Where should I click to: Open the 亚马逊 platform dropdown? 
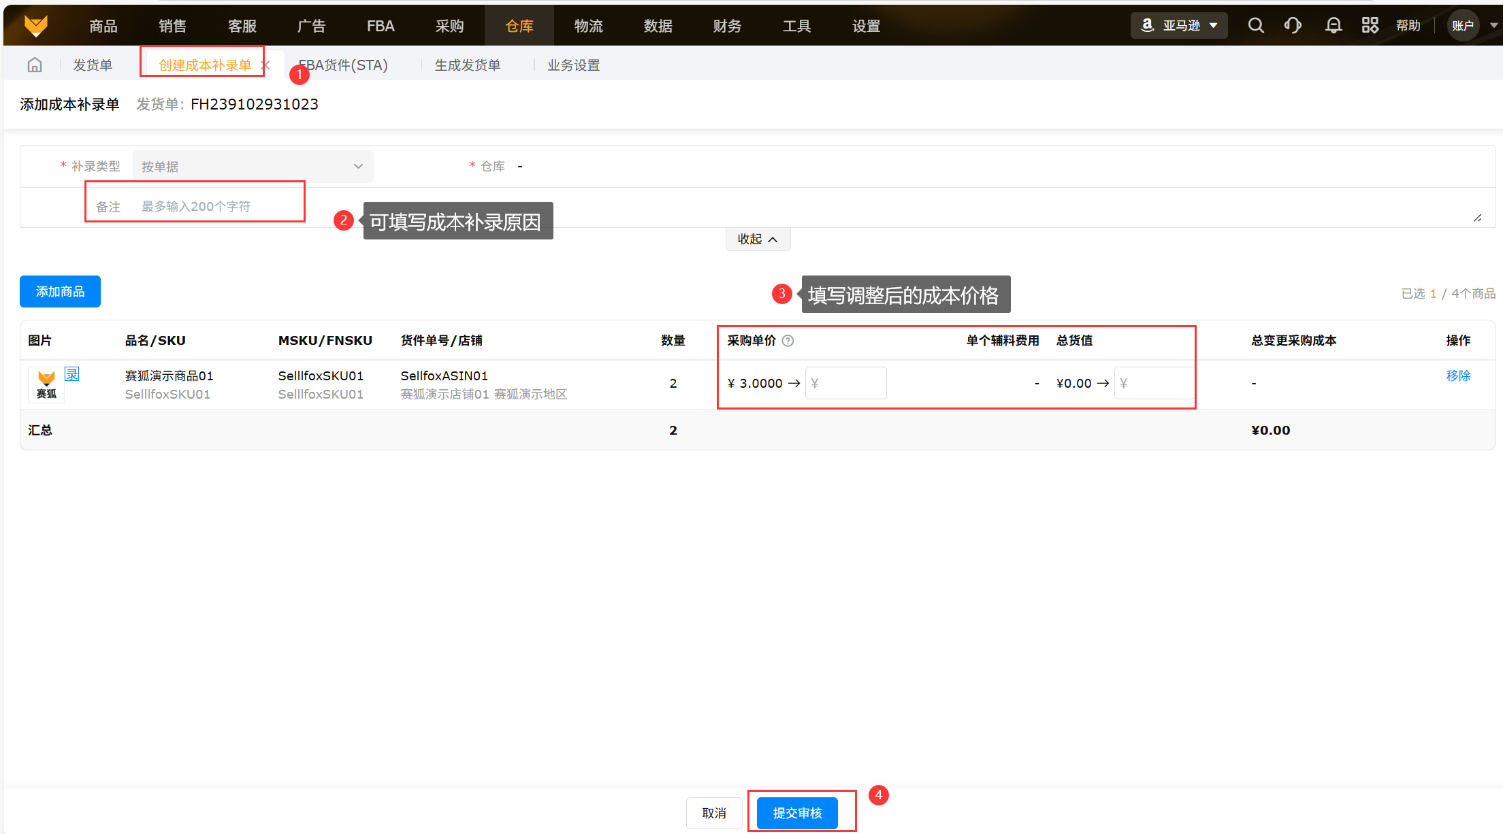pyautogui.click(x=1179, y=26)
